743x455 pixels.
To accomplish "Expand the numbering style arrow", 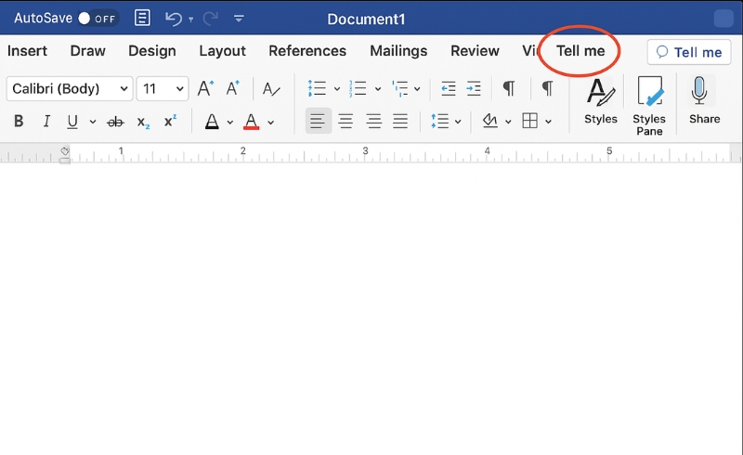I will point(378,88).
